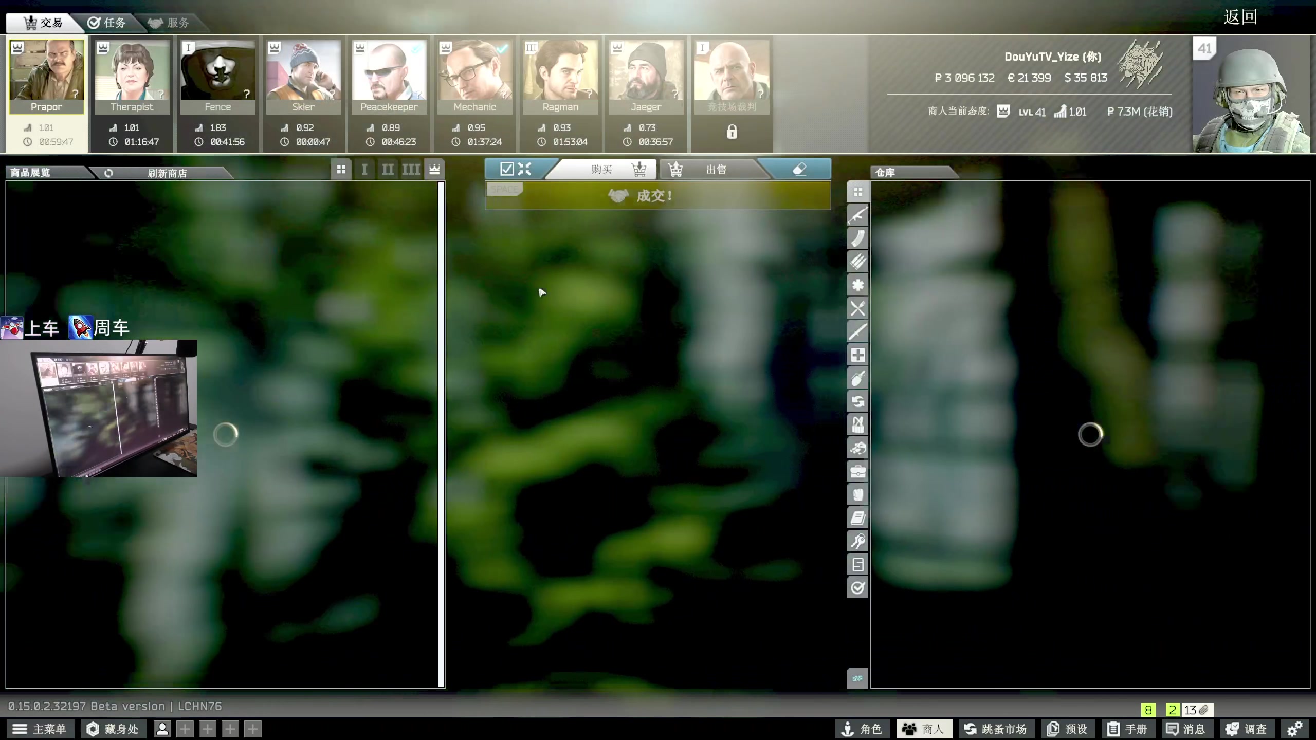
Task: Filter stash by melee knife icon
Action: pos(857,331)
